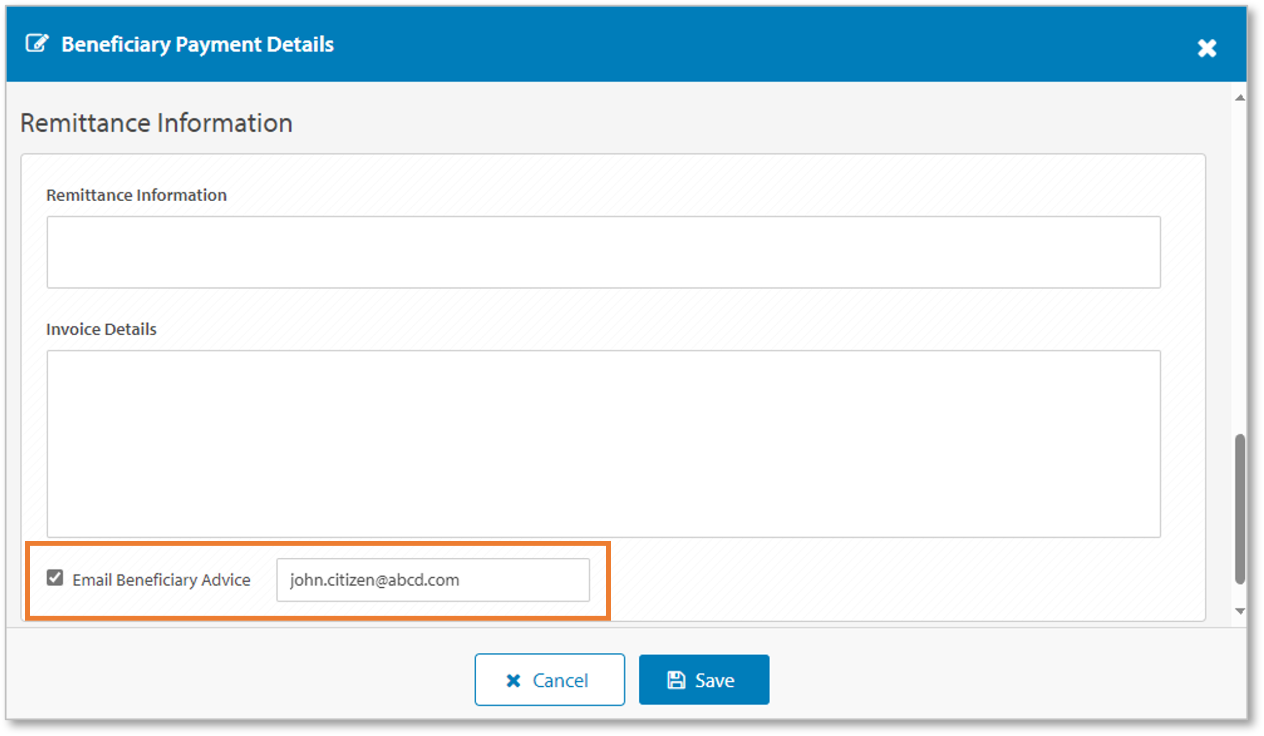Close the Beneficiary Payment Details dialog
The image size is (1264, 736).
click(1207, 48)
